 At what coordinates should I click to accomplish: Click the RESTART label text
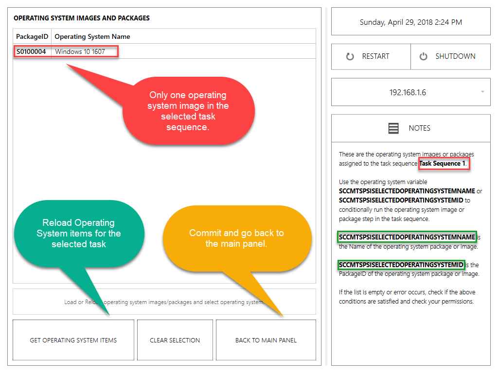pos(375,56)
